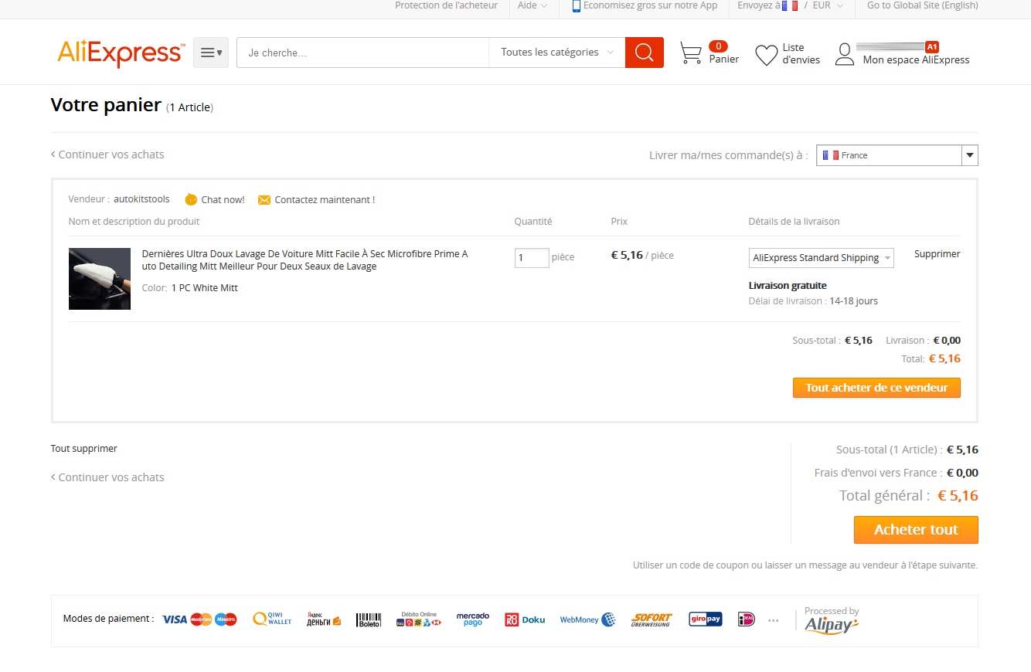
Task: Click the mobile app phone icon
Action: point(576,6)
